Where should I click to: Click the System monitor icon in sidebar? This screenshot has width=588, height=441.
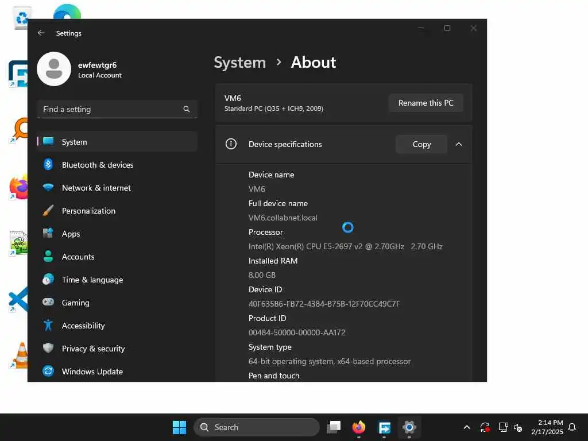pos(48,141)
